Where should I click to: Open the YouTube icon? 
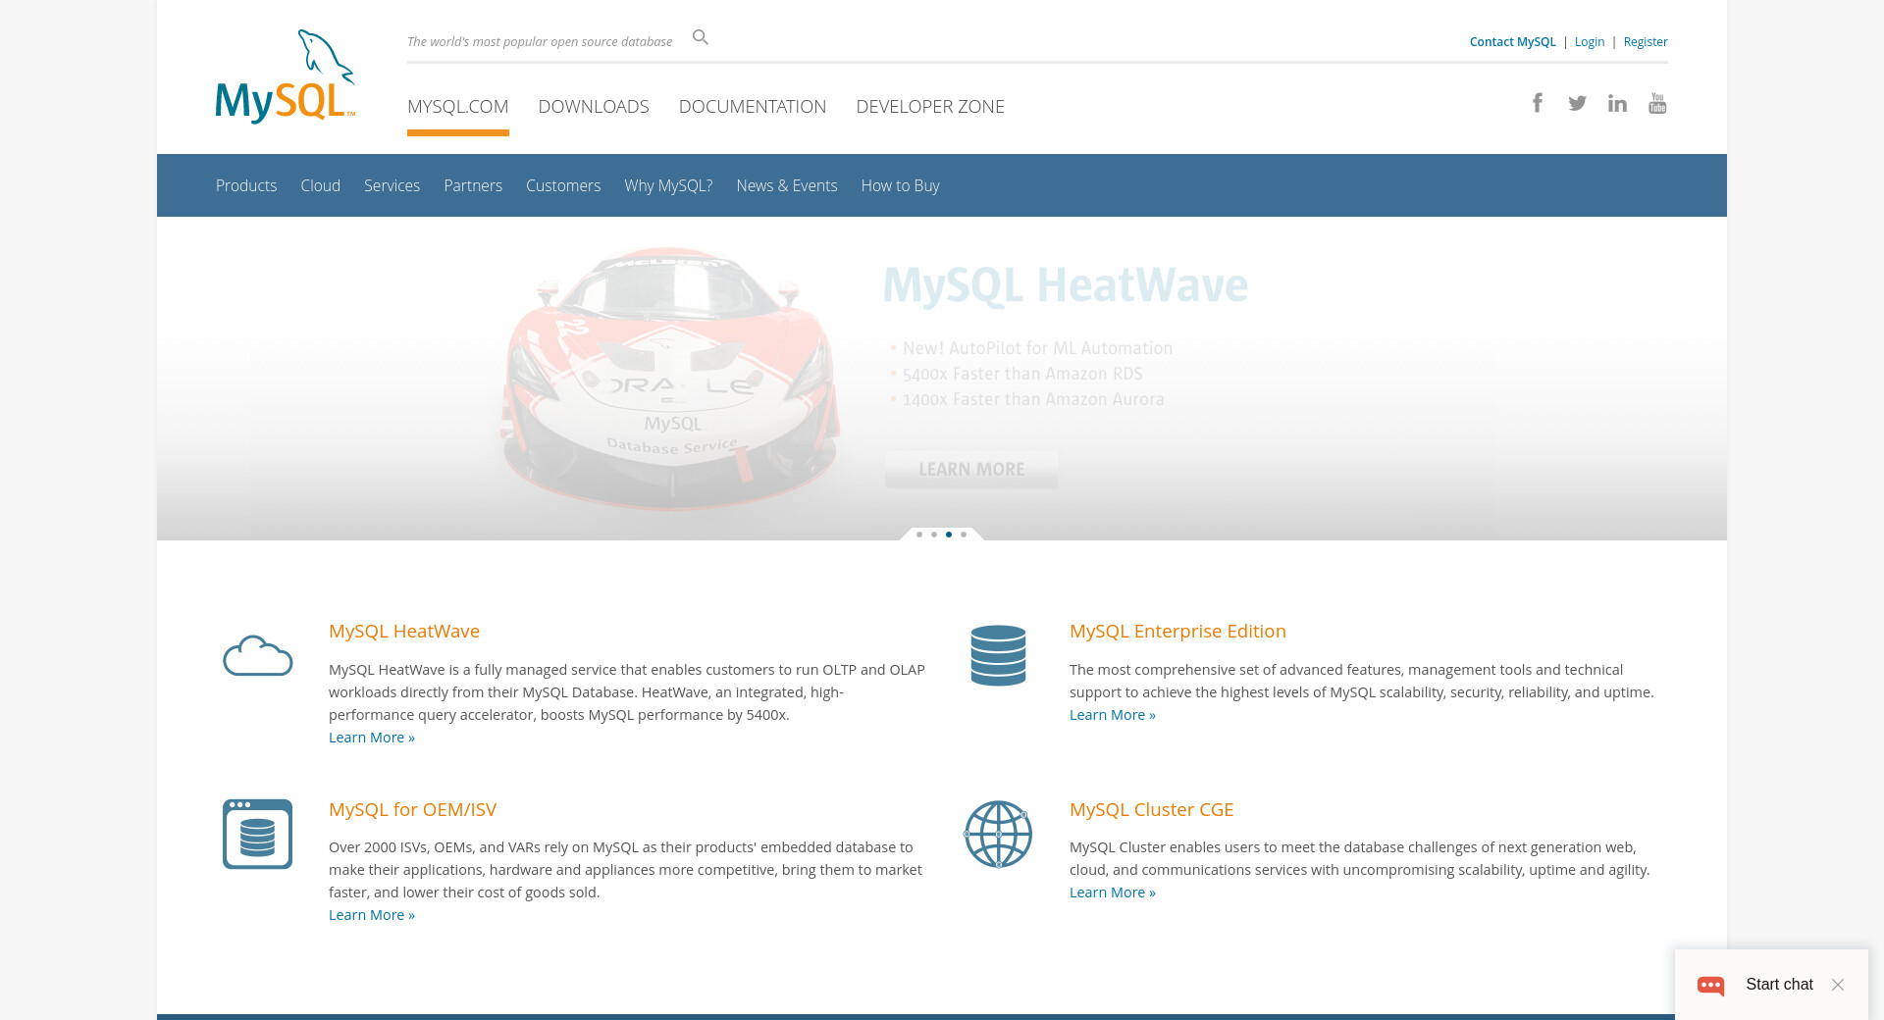[1657, 103]
